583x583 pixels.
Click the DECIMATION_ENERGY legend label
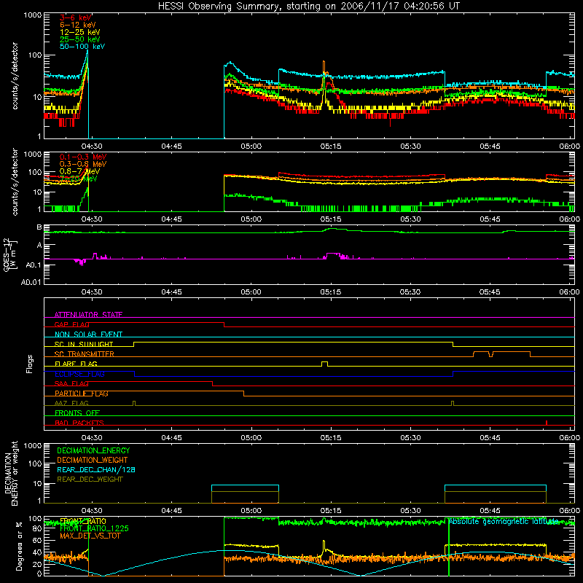93,450
